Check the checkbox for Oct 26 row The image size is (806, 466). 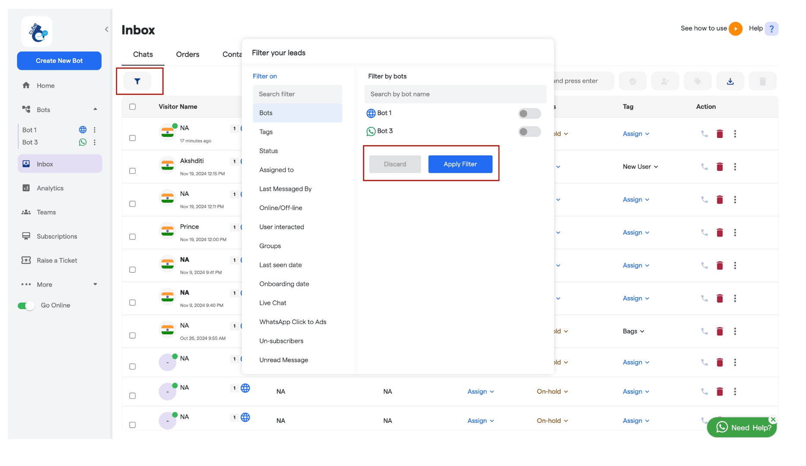pos(133,336)
